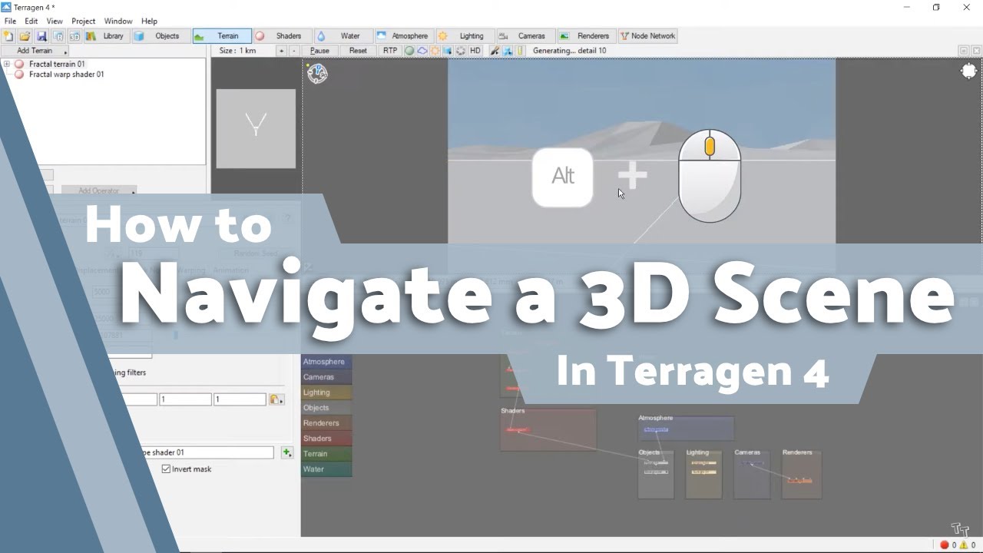
Task: Open the Edit menu
Action: [31, 22]
